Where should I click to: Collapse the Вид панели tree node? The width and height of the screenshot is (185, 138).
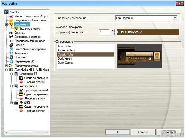click(7, 25)
